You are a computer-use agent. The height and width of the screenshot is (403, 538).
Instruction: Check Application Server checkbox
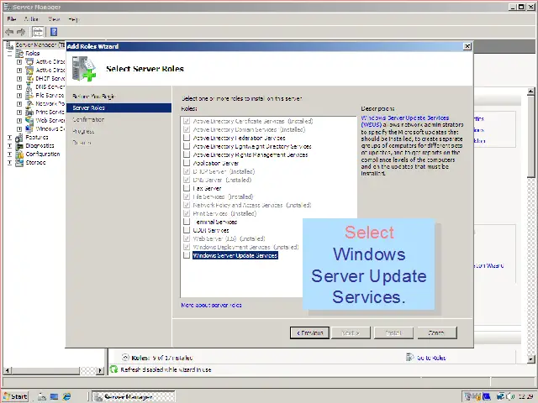pyautogui.click(x=187, y=163)
